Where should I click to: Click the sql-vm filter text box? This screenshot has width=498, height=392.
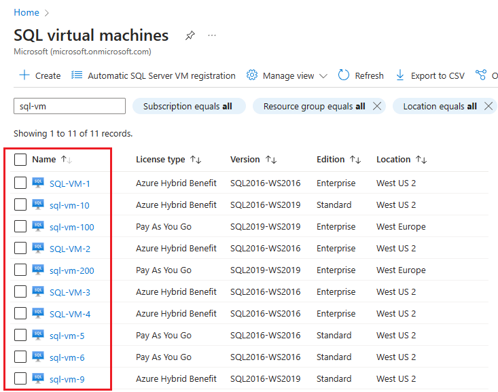[x=69, y=106]
